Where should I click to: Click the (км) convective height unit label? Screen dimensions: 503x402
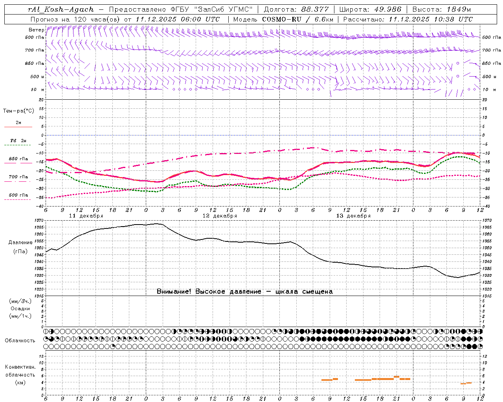pos(20,382)
